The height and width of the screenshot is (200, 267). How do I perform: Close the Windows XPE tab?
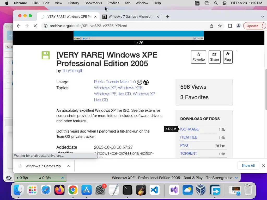95,17
